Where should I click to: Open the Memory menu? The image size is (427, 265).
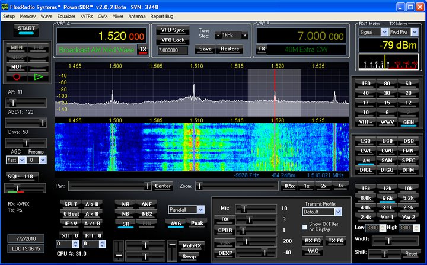(x=27, y=17)
